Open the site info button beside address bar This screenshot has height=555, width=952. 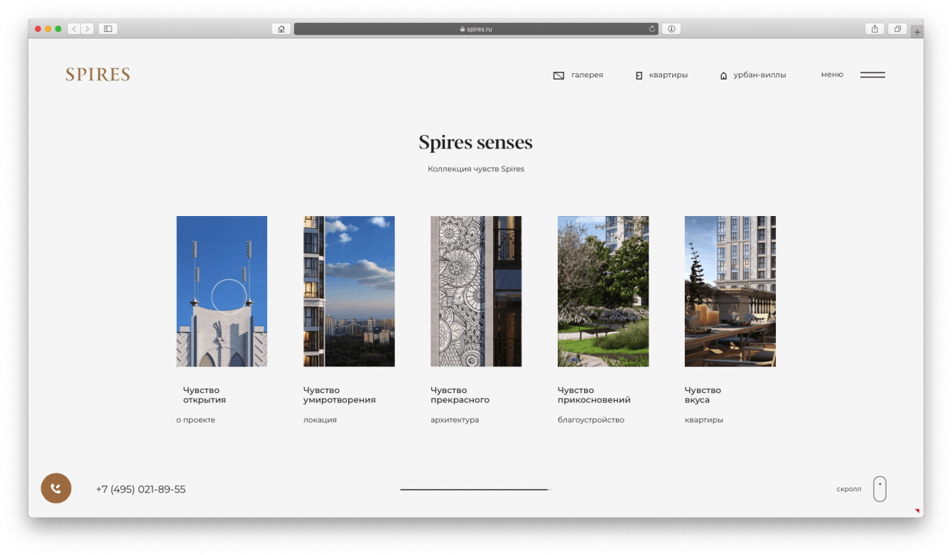pos(671,29)
